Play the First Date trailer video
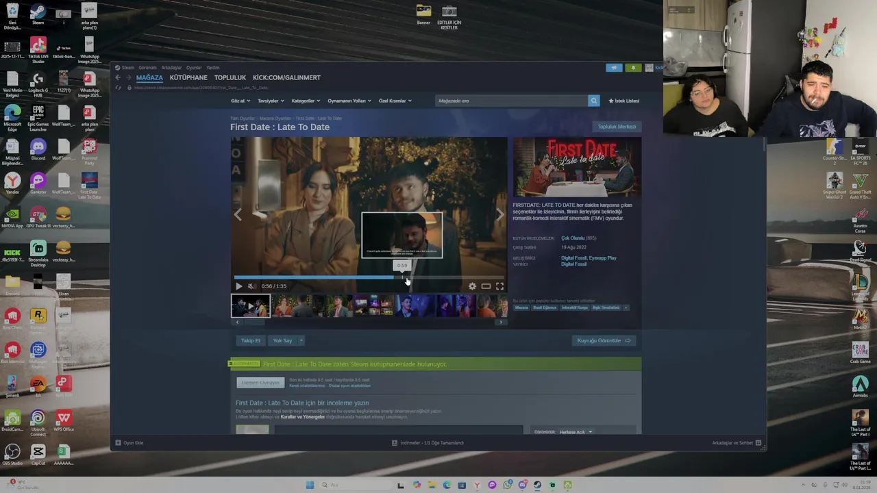This screenshot has width=877, height=493. point(238,286)
